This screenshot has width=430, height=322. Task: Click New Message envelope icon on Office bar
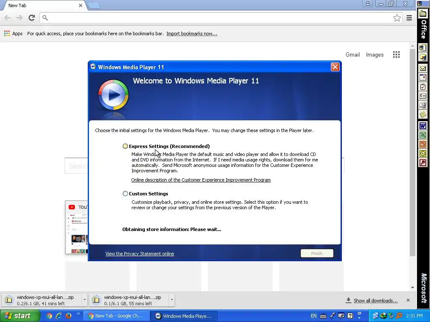point(423,68)
